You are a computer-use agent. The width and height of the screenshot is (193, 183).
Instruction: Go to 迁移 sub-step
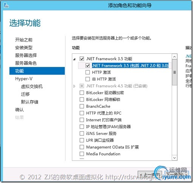(25, 94)
